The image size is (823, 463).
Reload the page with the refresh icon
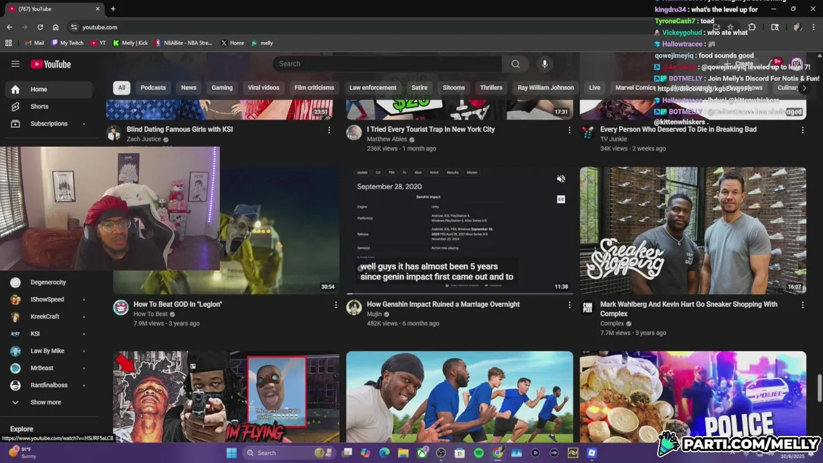pyautogui.click(x=40, y=27)
